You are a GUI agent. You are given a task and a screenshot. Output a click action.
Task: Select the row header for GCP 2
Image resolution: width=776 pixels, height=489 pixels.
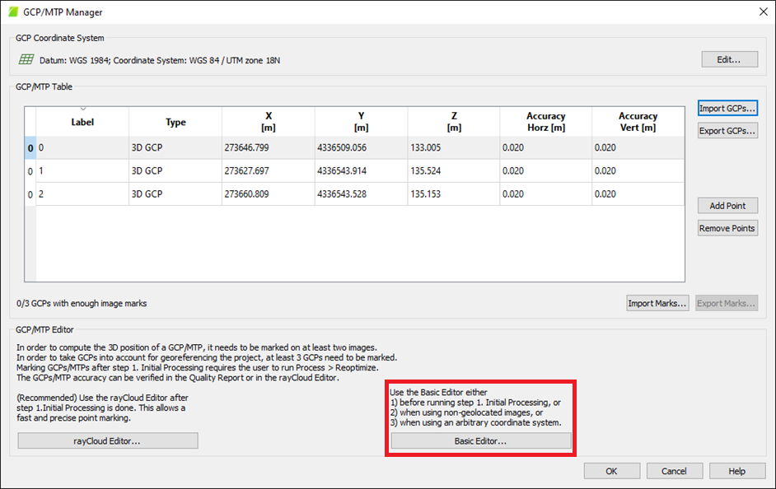coord(30,194)
